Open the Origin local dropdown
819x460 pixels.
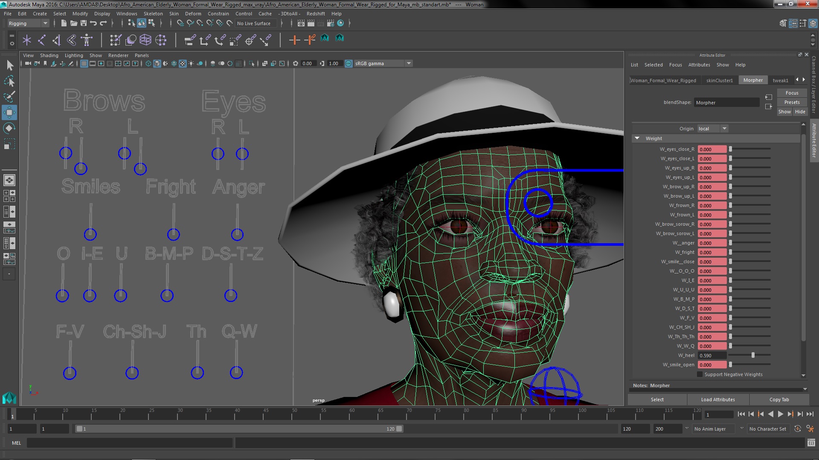point(713,129)
